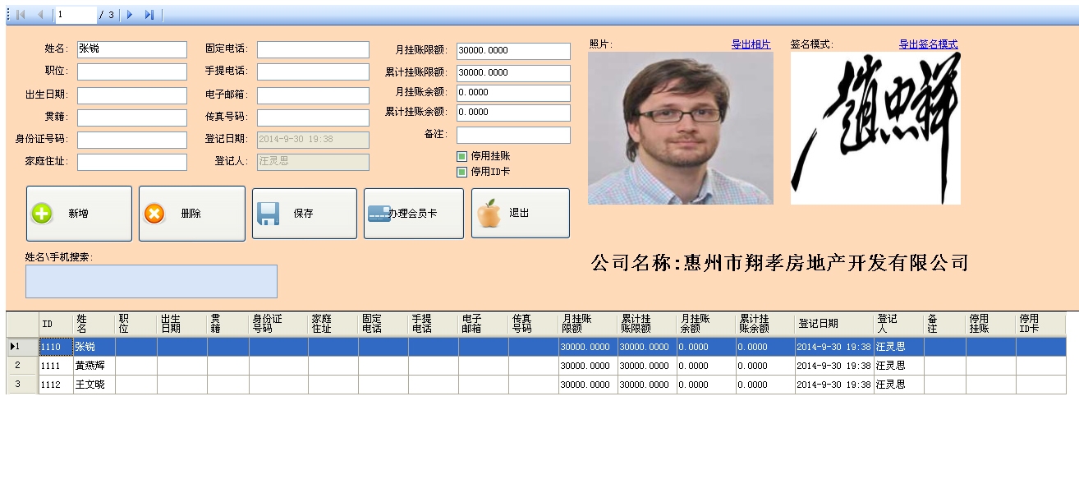Click the employee photo thumbnail
This screenshot has width=1079, height=484.
[680, 128]
